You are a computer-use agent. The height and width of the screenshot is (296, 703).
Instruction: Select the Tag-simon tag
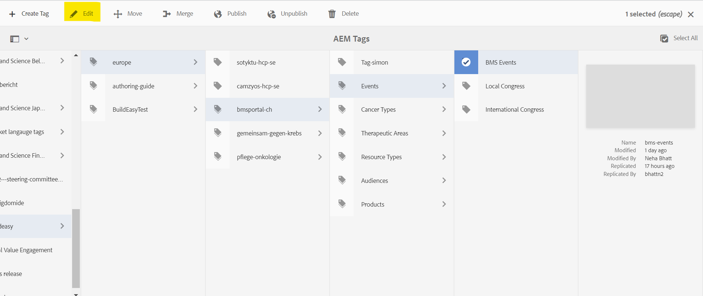click(392, 62)
